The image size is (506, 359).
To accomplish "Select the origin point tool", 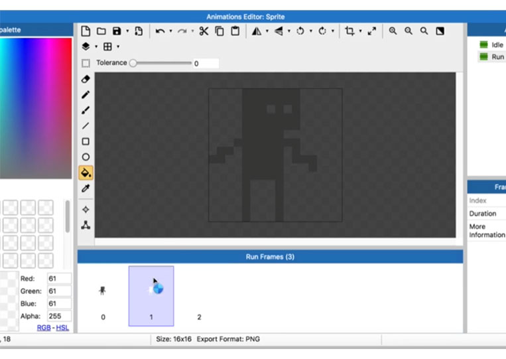I will click(x=86, y=210).
